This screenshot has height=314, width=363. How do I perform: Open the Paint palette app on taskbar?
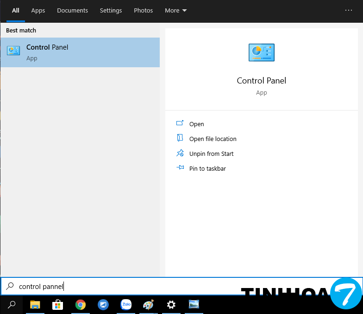click(x=148, y=304)
